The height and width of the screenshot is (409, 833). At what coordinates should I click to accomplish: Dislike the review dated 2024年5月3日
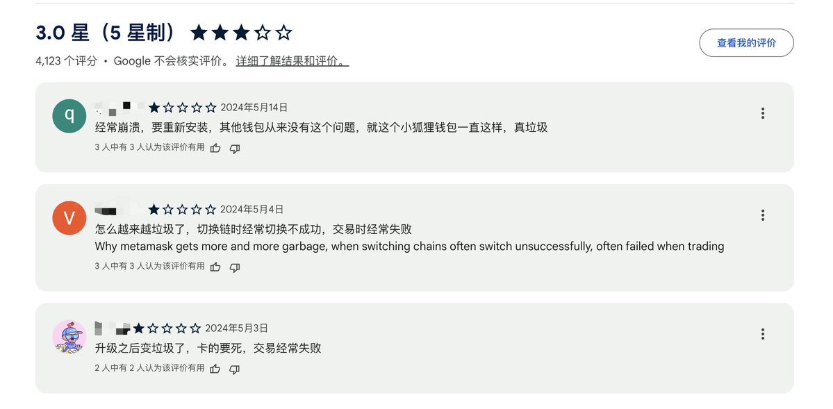pos(235,369)
